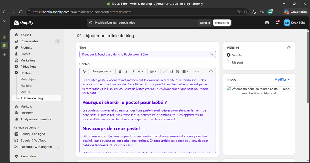Expand Canaux de vente section
The width and height of the screenshot is (310, 163).
[x=26, y=128]
